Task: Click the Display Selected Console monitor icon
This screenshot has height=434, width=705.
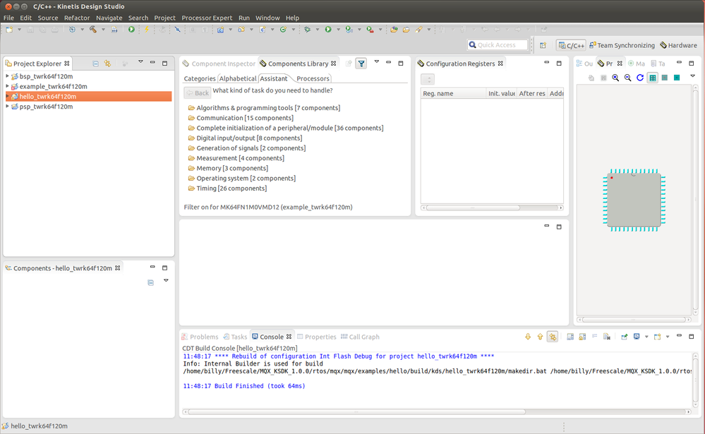Action: [x=637, y=337]
